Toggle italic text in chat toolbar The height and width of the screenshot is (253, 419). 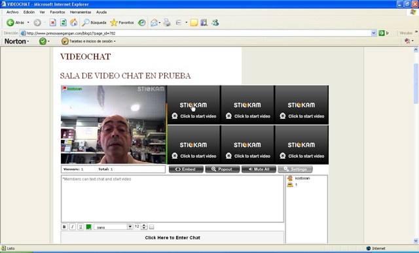[73, 227]
